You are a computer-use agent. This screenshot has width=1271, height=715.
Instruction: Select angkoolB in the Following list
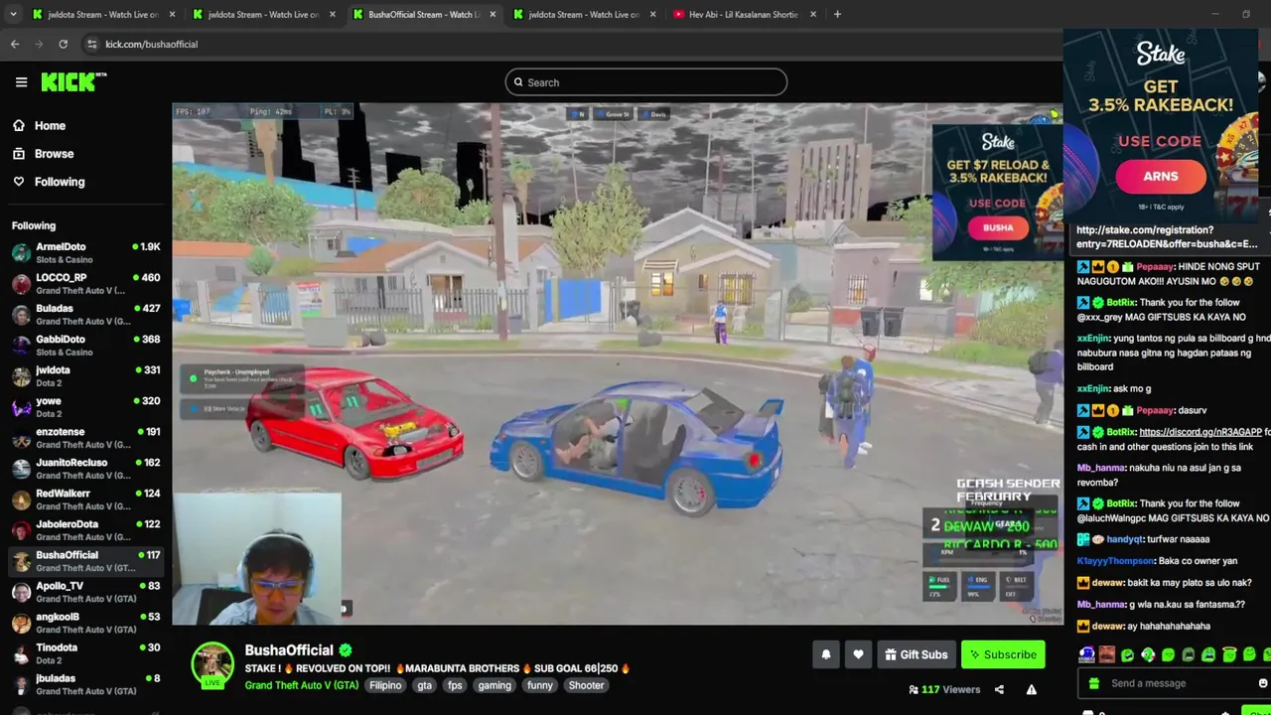pos(85,623)
